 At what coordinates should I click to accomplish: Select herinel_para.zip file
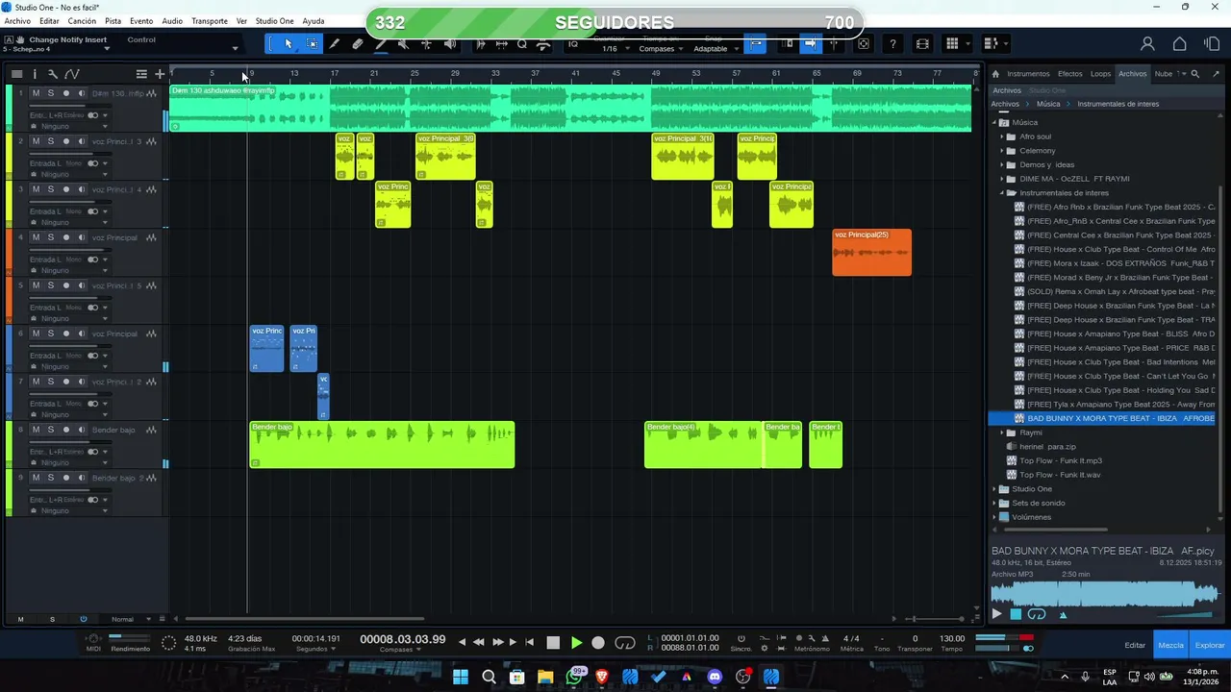click(1047, 447)
